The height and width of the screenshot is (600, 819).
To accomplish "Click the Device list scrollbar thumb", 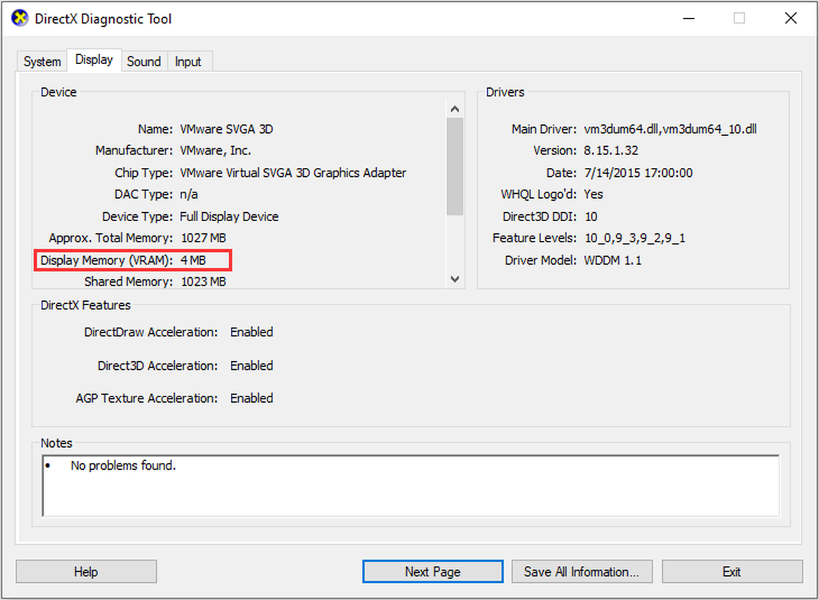I will pos(455,167).
